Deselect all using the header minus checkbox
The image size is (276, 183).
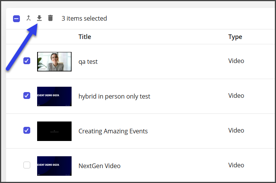pos(16,19)
